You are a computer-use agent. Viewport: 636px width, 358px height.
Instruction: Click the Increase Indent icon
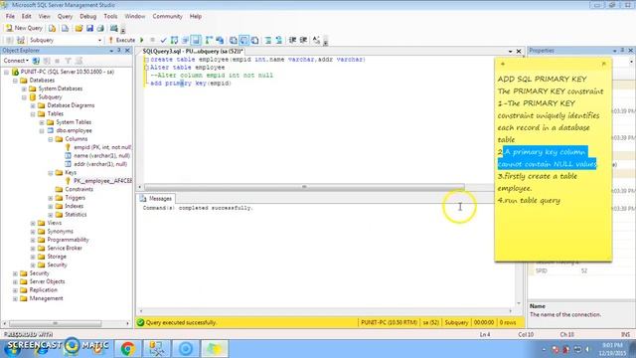tap(303, 40)
